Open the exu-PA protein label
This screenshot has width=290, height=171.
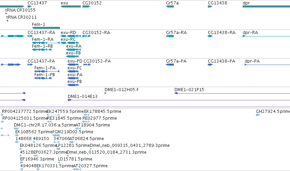(x=75, y=75)
